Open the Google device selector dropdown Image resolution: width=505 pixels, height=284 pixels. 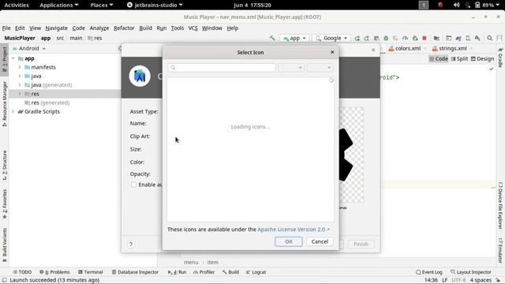[x=331, y=39]
